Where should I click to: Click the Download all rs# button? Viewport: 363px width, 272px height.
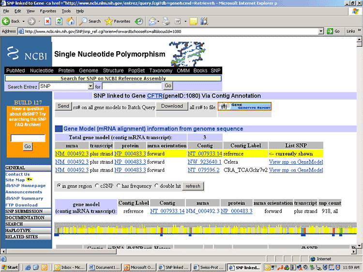pos(172,106)
